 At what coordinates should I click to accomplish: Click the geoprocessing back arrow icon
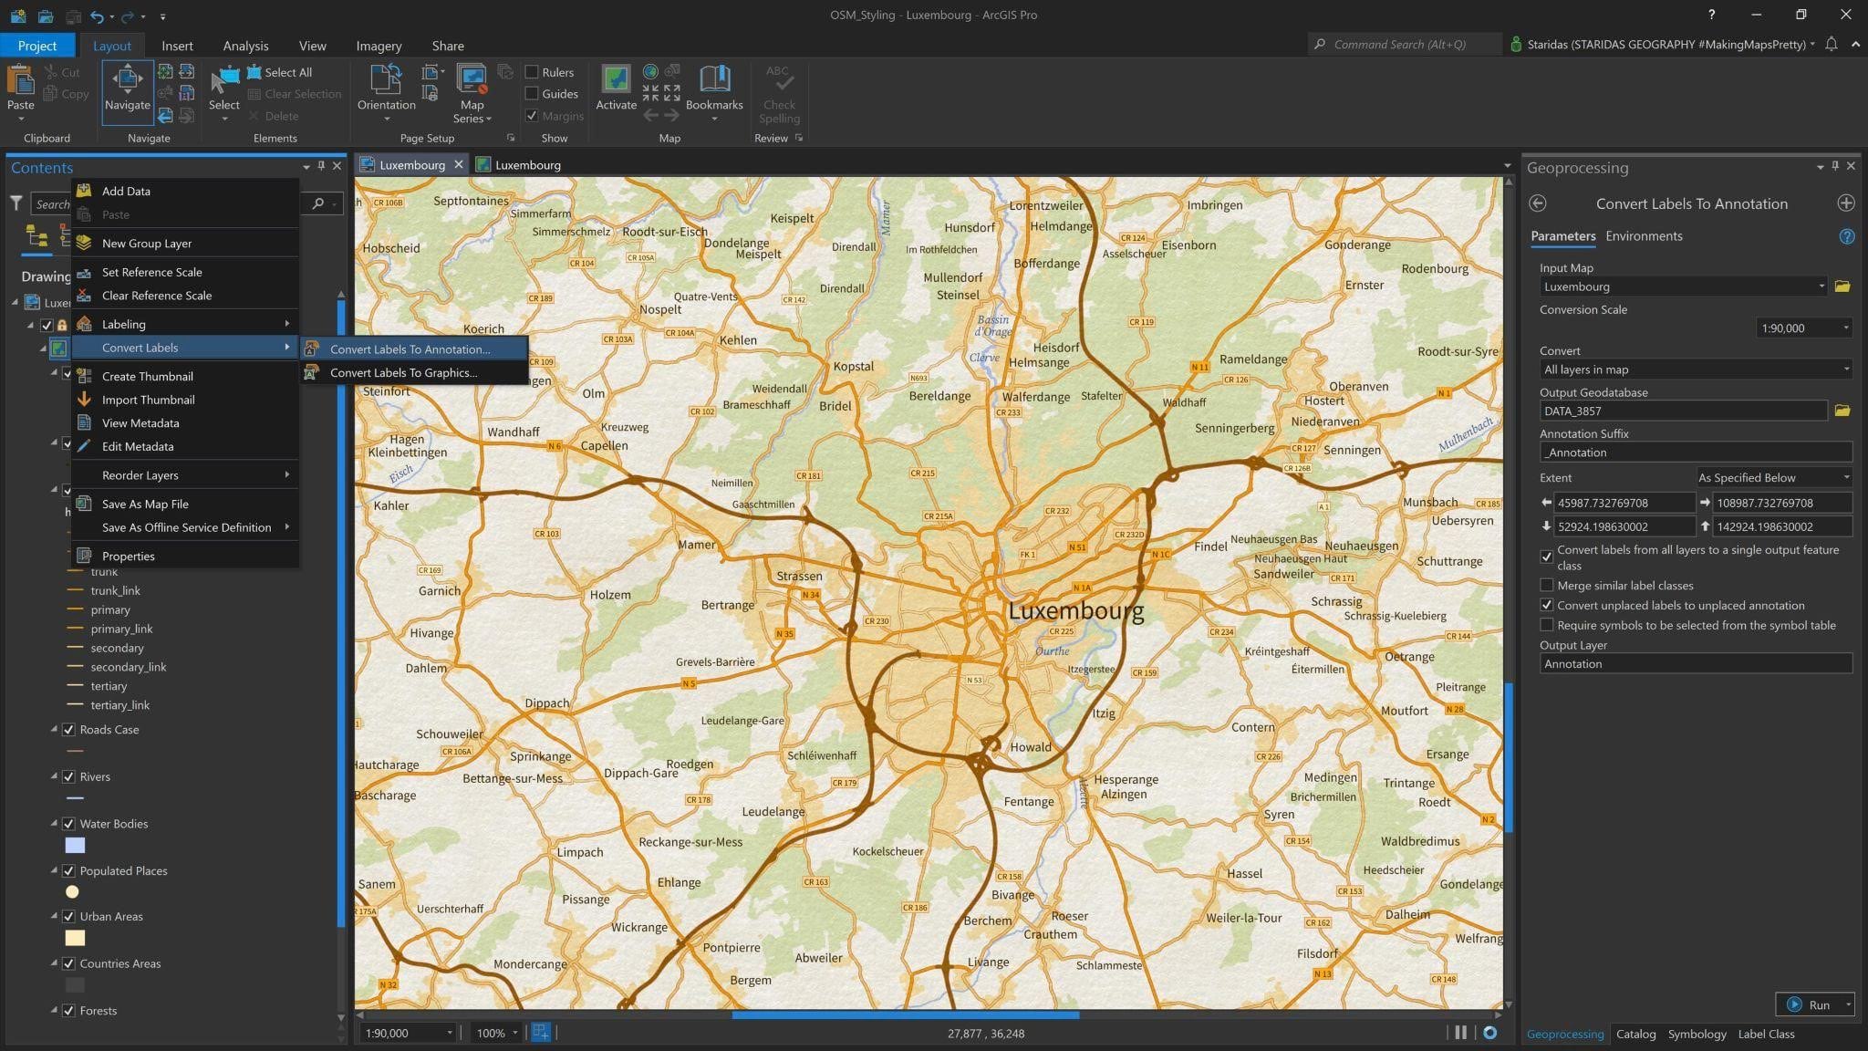point(1538,203)
